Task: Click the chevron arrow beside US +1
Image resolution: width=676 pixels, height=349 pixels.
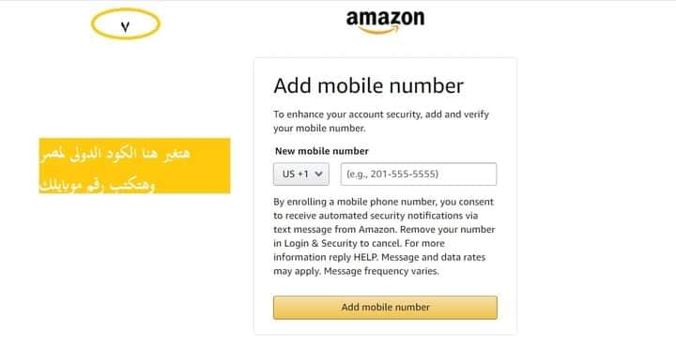Action: (x=318, y=174)
